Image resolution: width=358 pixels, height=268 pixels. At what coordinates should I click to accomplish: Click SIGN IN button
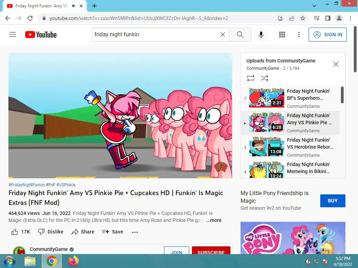[328, 35]
